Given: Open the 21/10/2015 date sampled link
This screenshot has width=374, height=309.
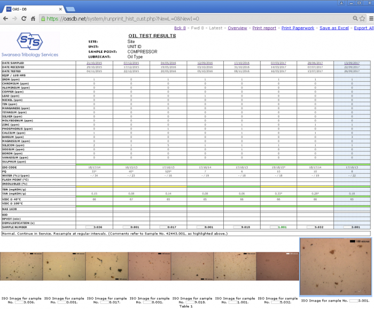Looking at the screenshot, I should click(x=94, y=63).
